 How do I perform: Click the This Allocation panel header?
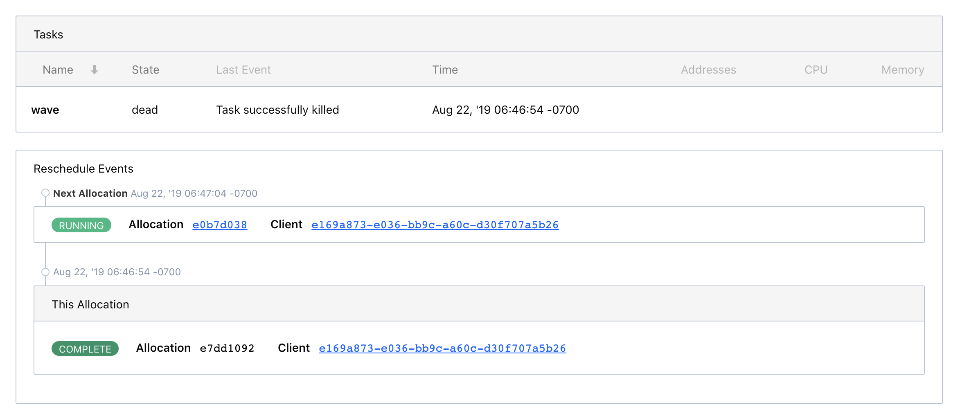click(x=90, y=305)
